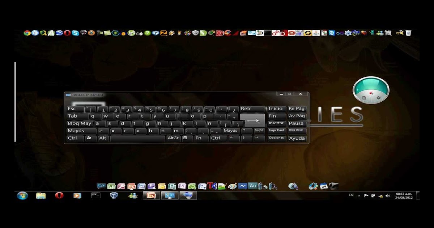Click the volume speaker tray icon
This screenshot has height=228, width=434.
pyautogui.click(x=388, y=196)
